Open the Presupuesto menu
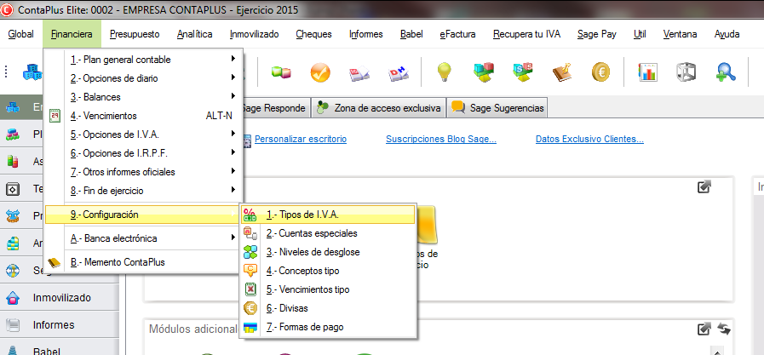 point(135,34)
